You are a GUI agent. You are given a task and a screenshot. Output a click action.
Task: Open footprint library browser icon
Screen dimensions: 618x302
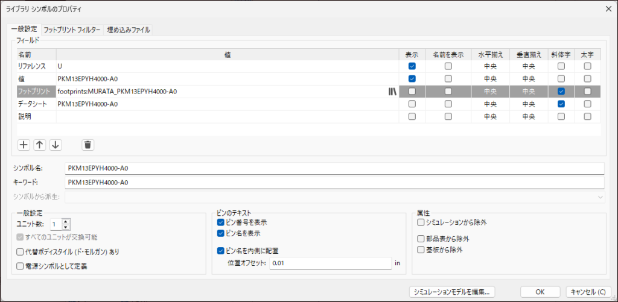[x=392, y=92]
